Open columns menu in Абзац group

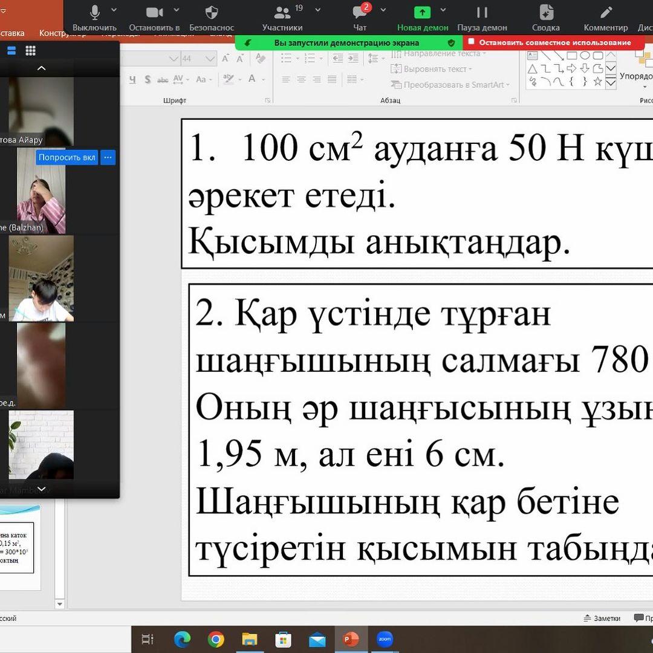pos(355,79)
